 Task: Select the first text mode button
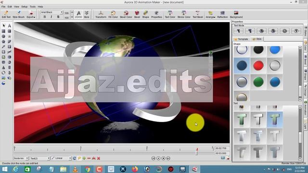pyautogui.click(x=239, y=31)
